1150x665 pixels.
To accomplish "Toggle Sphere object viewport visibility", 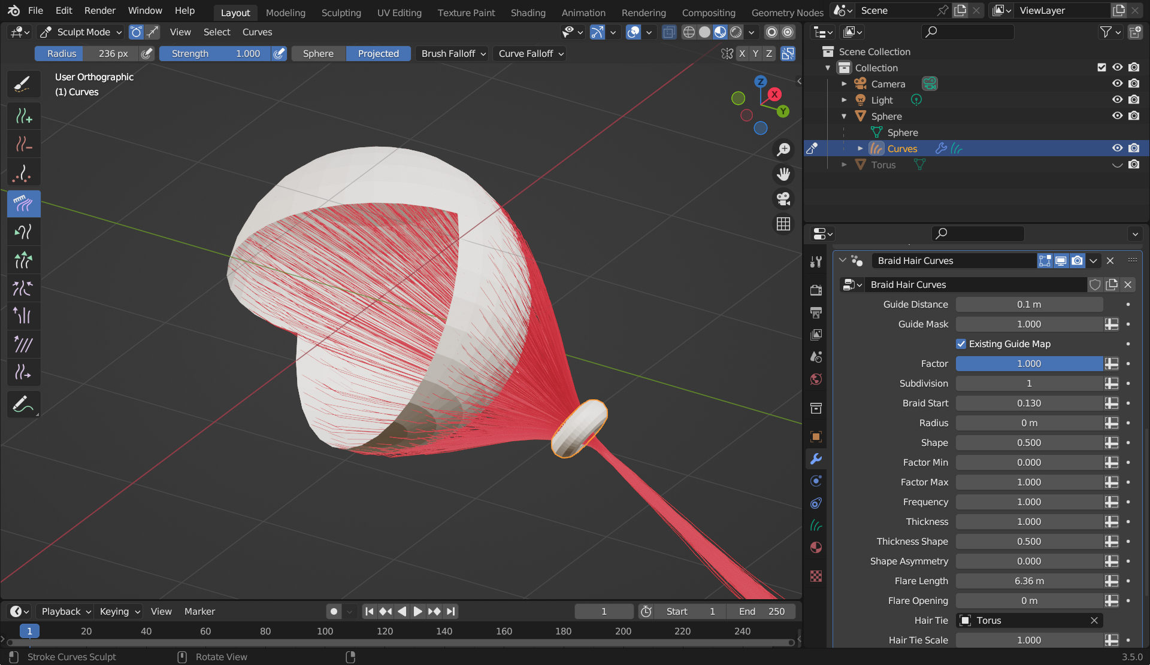I will (1117, 116).
